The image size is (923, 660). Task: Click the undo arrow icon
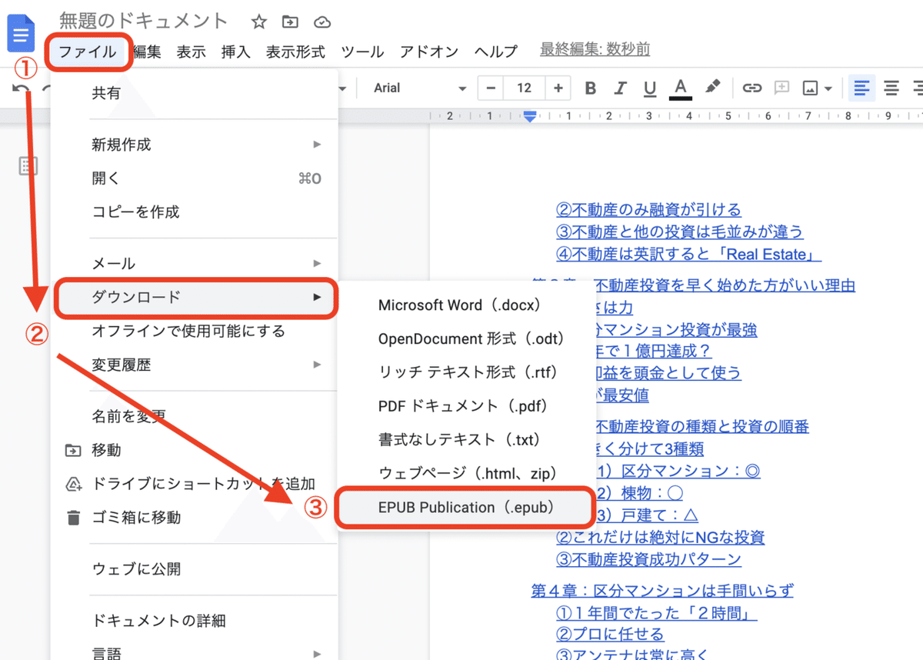point(21,88)
